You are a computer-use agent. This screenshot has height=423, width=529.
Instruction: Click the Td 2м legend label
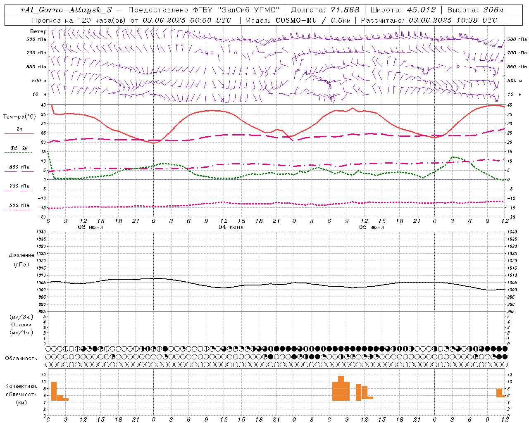tap(19, 148)
